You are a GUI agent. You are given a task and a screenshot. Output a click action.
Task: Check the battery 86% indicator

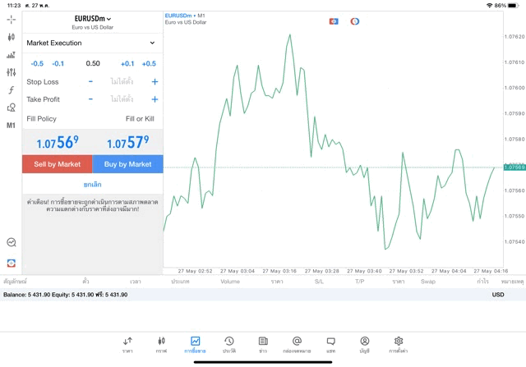point(507,6)
